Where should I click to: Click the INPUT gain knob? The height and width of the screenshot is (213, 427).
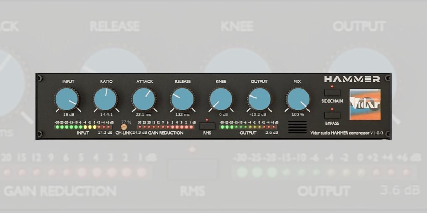pyautogui.click(x=67, y=99)
